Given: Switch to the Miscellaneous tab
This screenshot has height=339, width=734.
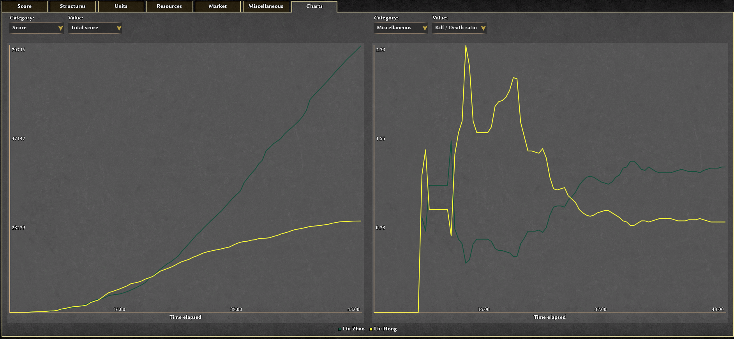Looking at the screenshot, I should [x=266, y=6].
